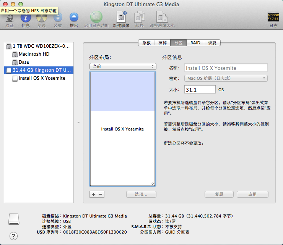
Task: Eject the disk with the 推出 icon
Action: pos(74,17)
